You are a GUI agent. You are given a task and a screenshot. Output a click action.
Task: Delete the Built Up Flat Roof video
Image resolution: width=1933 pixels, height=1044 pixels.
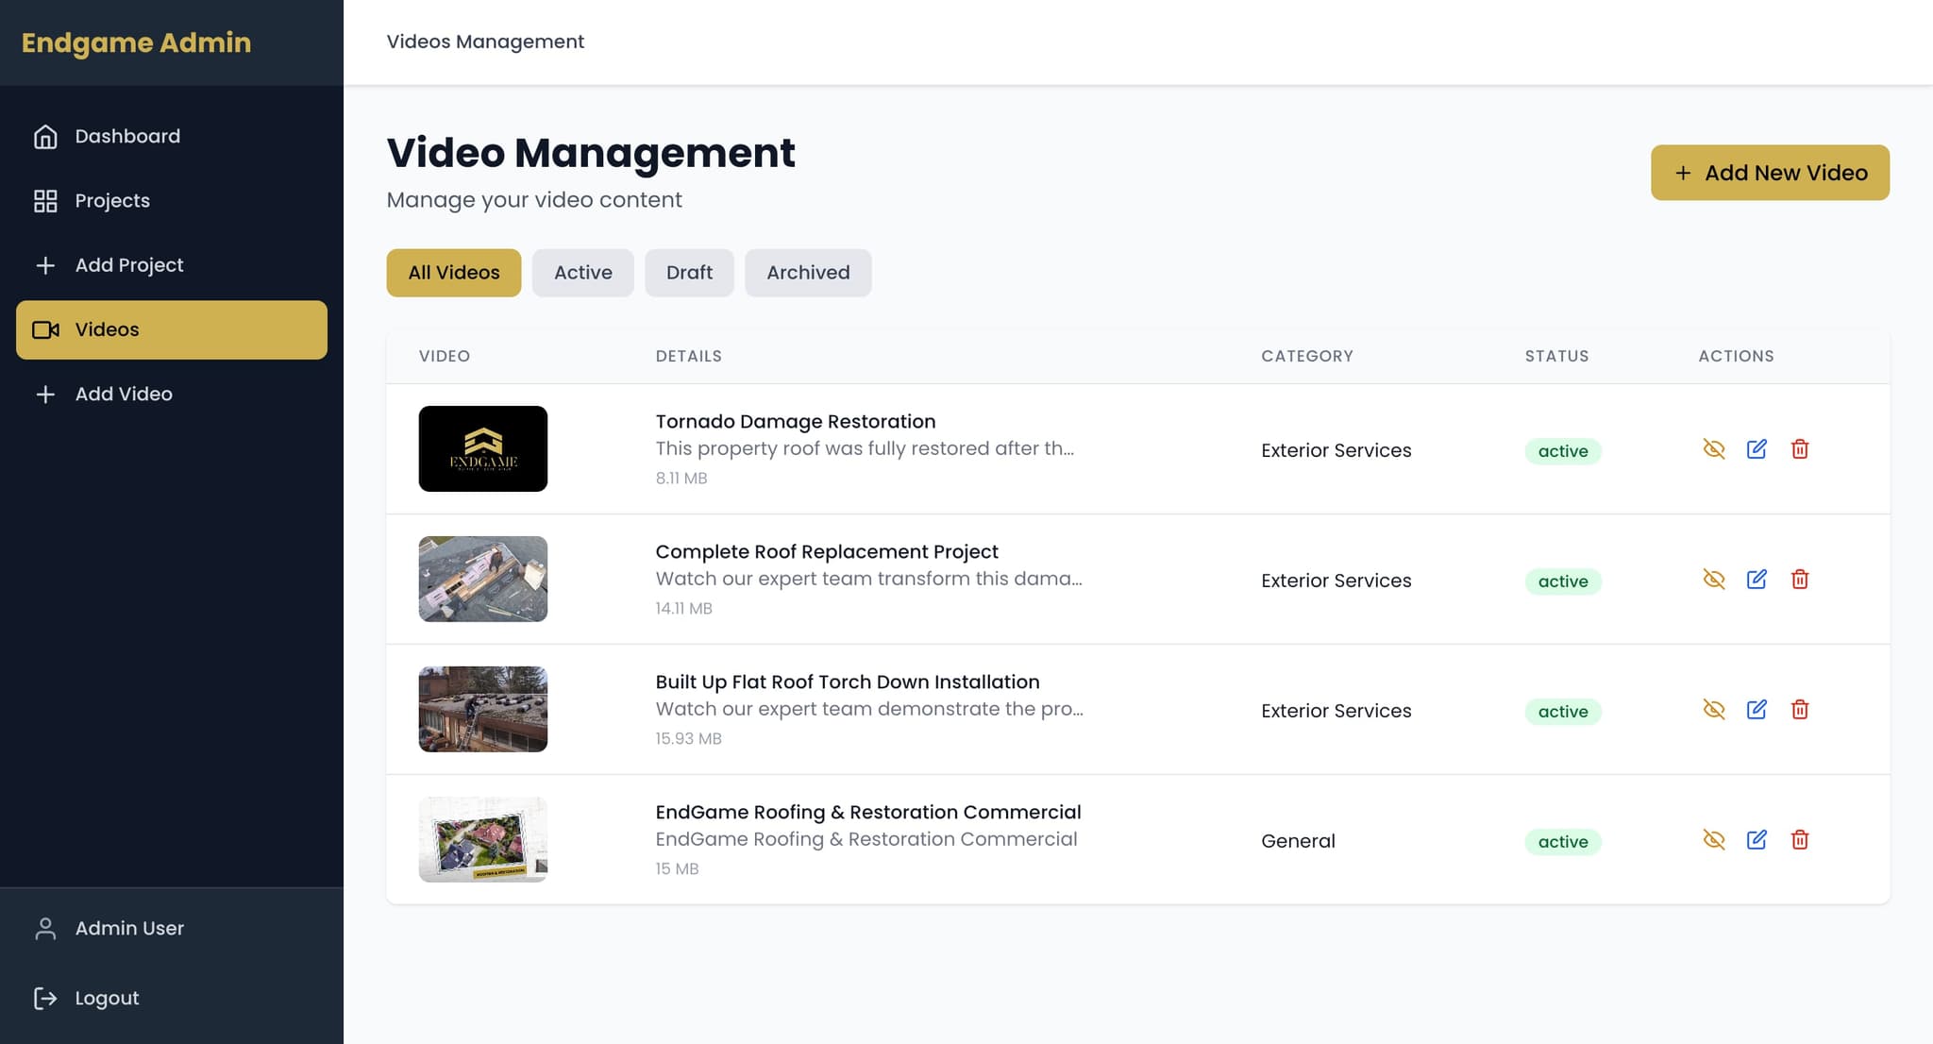1800,710
